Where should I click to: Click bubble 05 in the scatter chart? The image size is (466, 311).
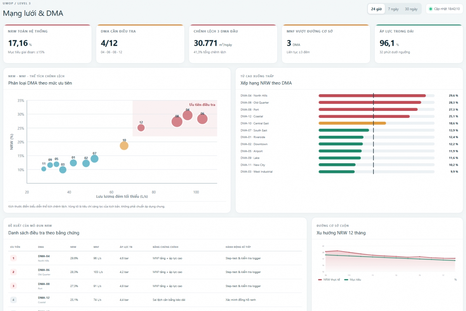56,164
